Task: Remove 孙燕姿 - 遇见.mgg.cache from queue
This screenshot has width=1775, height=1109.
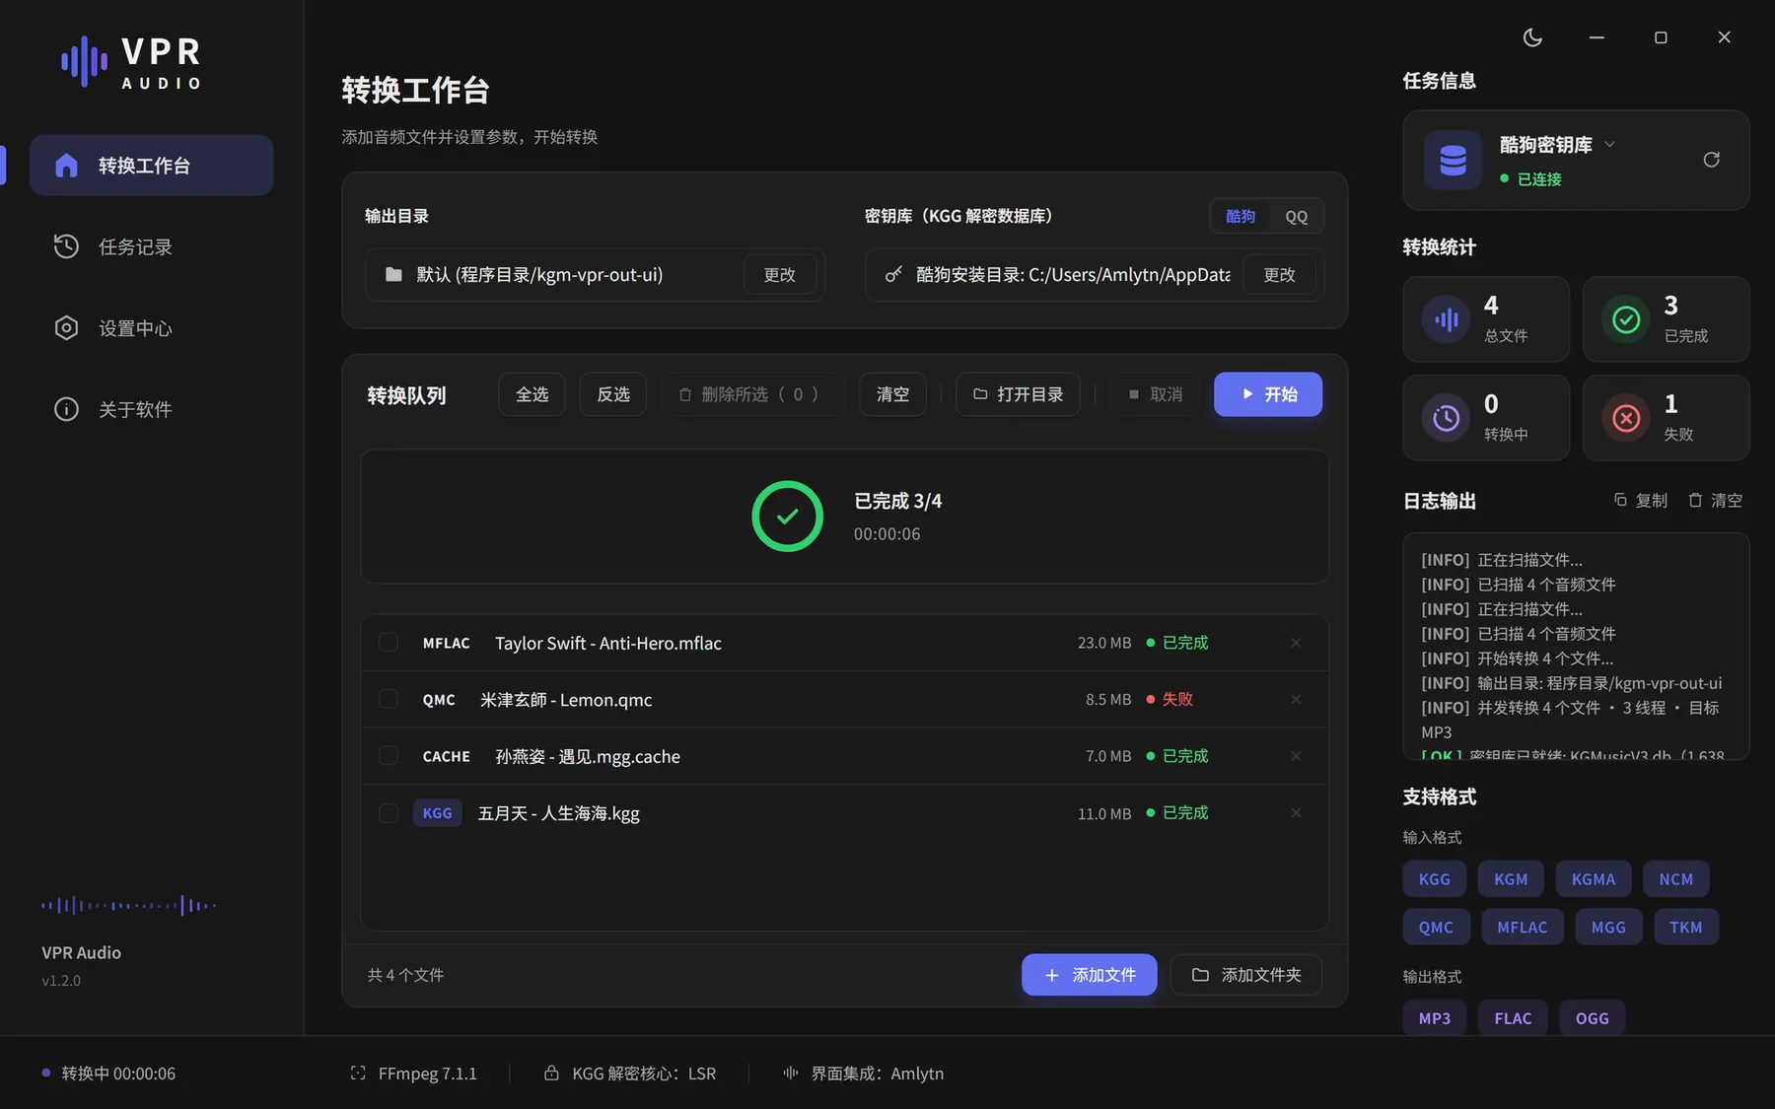Action: pos(1296,756)
